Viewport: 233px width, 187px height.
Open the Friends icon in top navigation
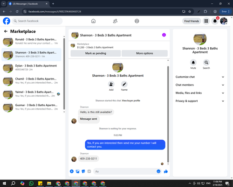[115, 21]
